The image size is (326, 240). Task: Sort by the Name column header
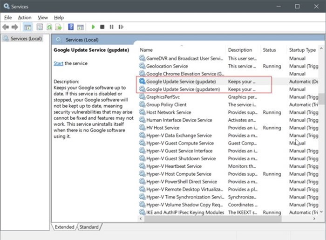146,50
